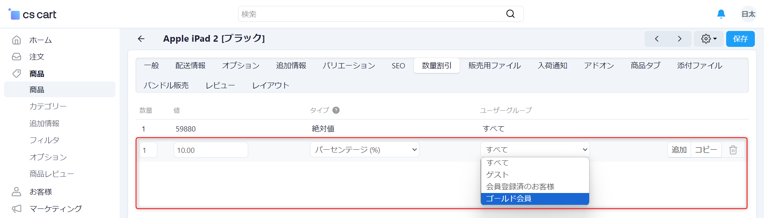Go to next product with chevron
The width and height of the screenshot is (764, 218).
pyautogui.click(x=680, y=39)
